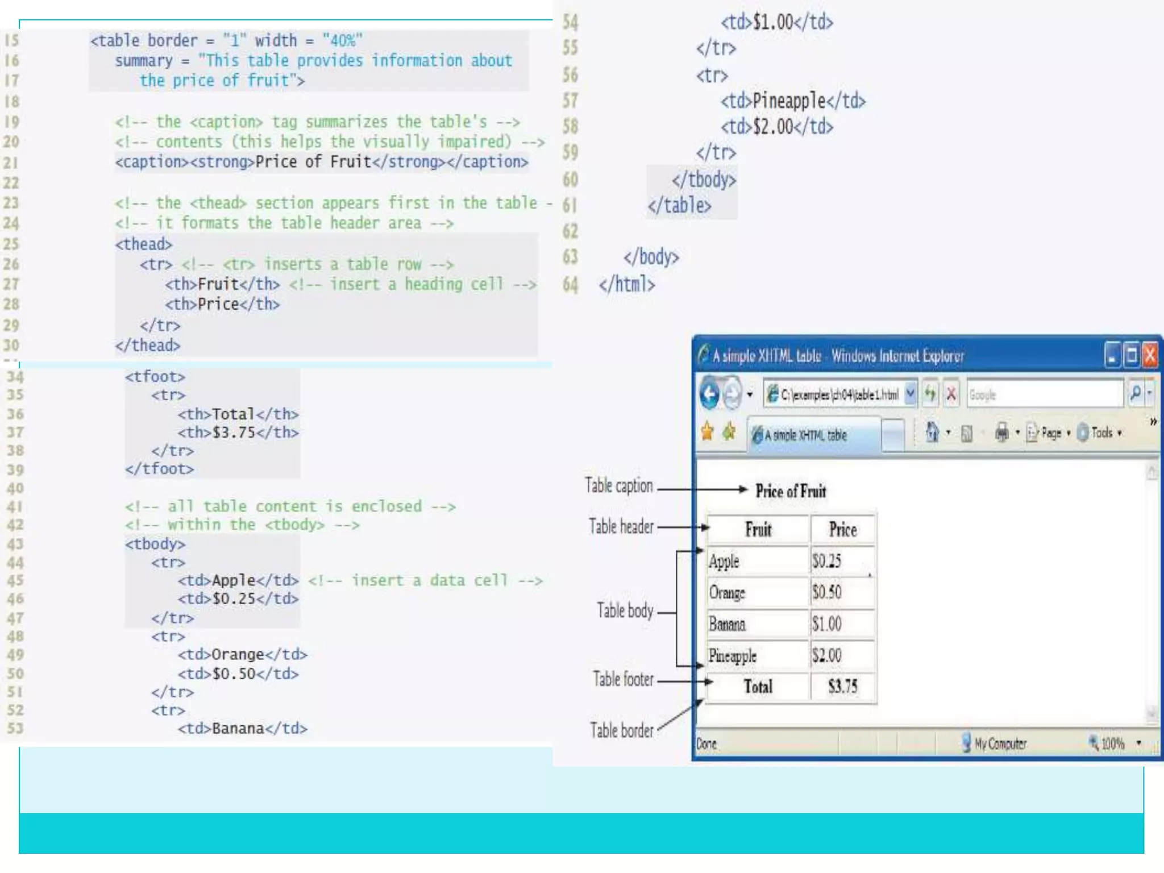Expand the search provider options arrow
This screenshot has height=873, width=1164.
point(1150,393)
